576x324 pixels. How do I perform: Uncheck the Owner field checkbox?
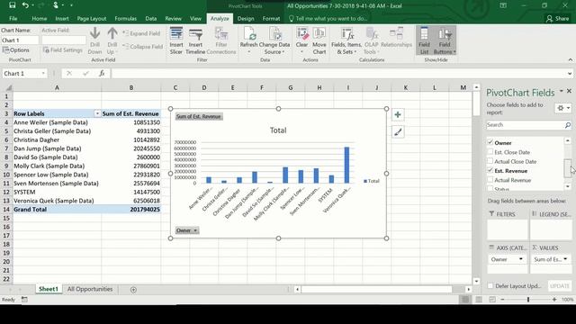pos(490,142)
